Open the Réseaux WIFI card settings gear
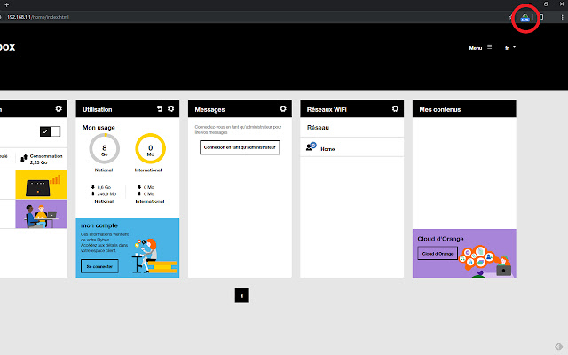 pyautogui.click(x=395, y=108)
